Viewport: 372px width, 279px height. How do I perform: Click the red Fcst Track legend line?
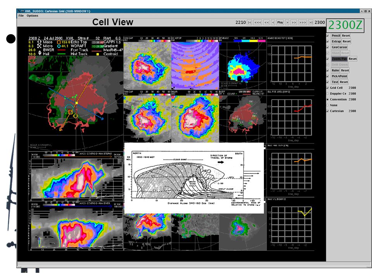pyautogui.click(x=62, y=50)
